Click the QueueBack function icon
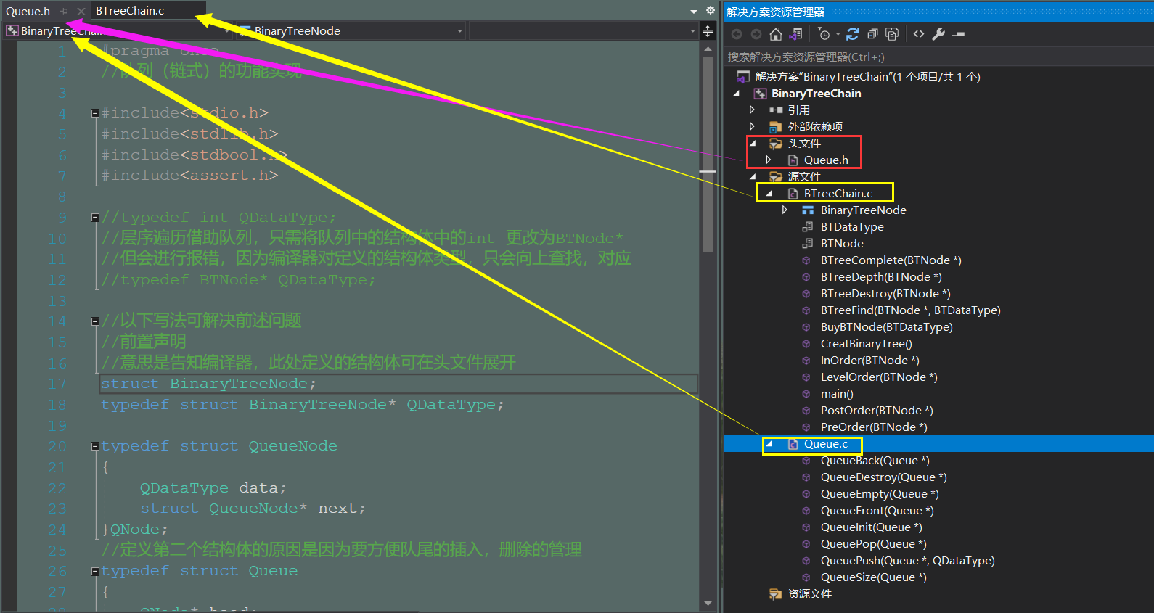This screenshot has width=1154, height=613. point(806,460)
